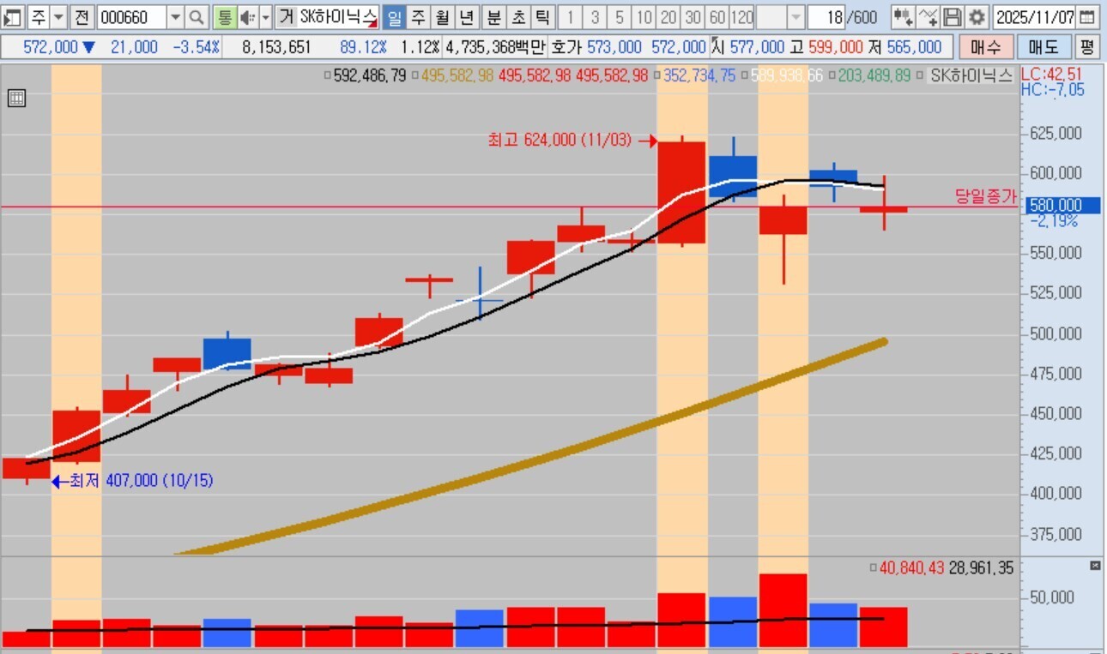Open the dropdown arrow beside the speaker icon

265,17
